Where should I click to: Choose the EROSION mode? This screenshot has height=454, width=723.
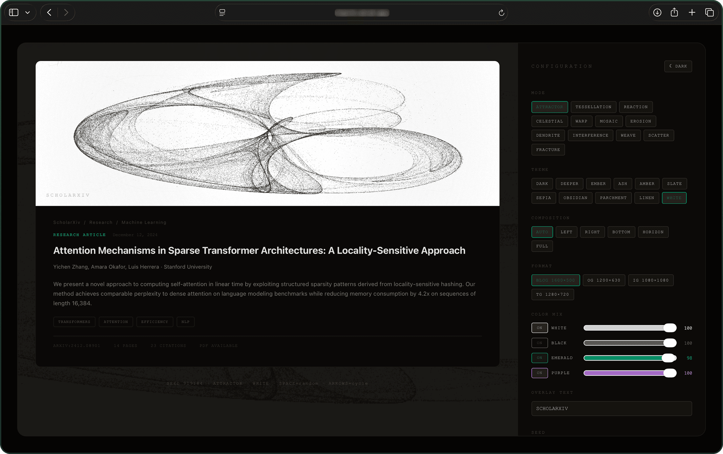(x=641, y=121)
